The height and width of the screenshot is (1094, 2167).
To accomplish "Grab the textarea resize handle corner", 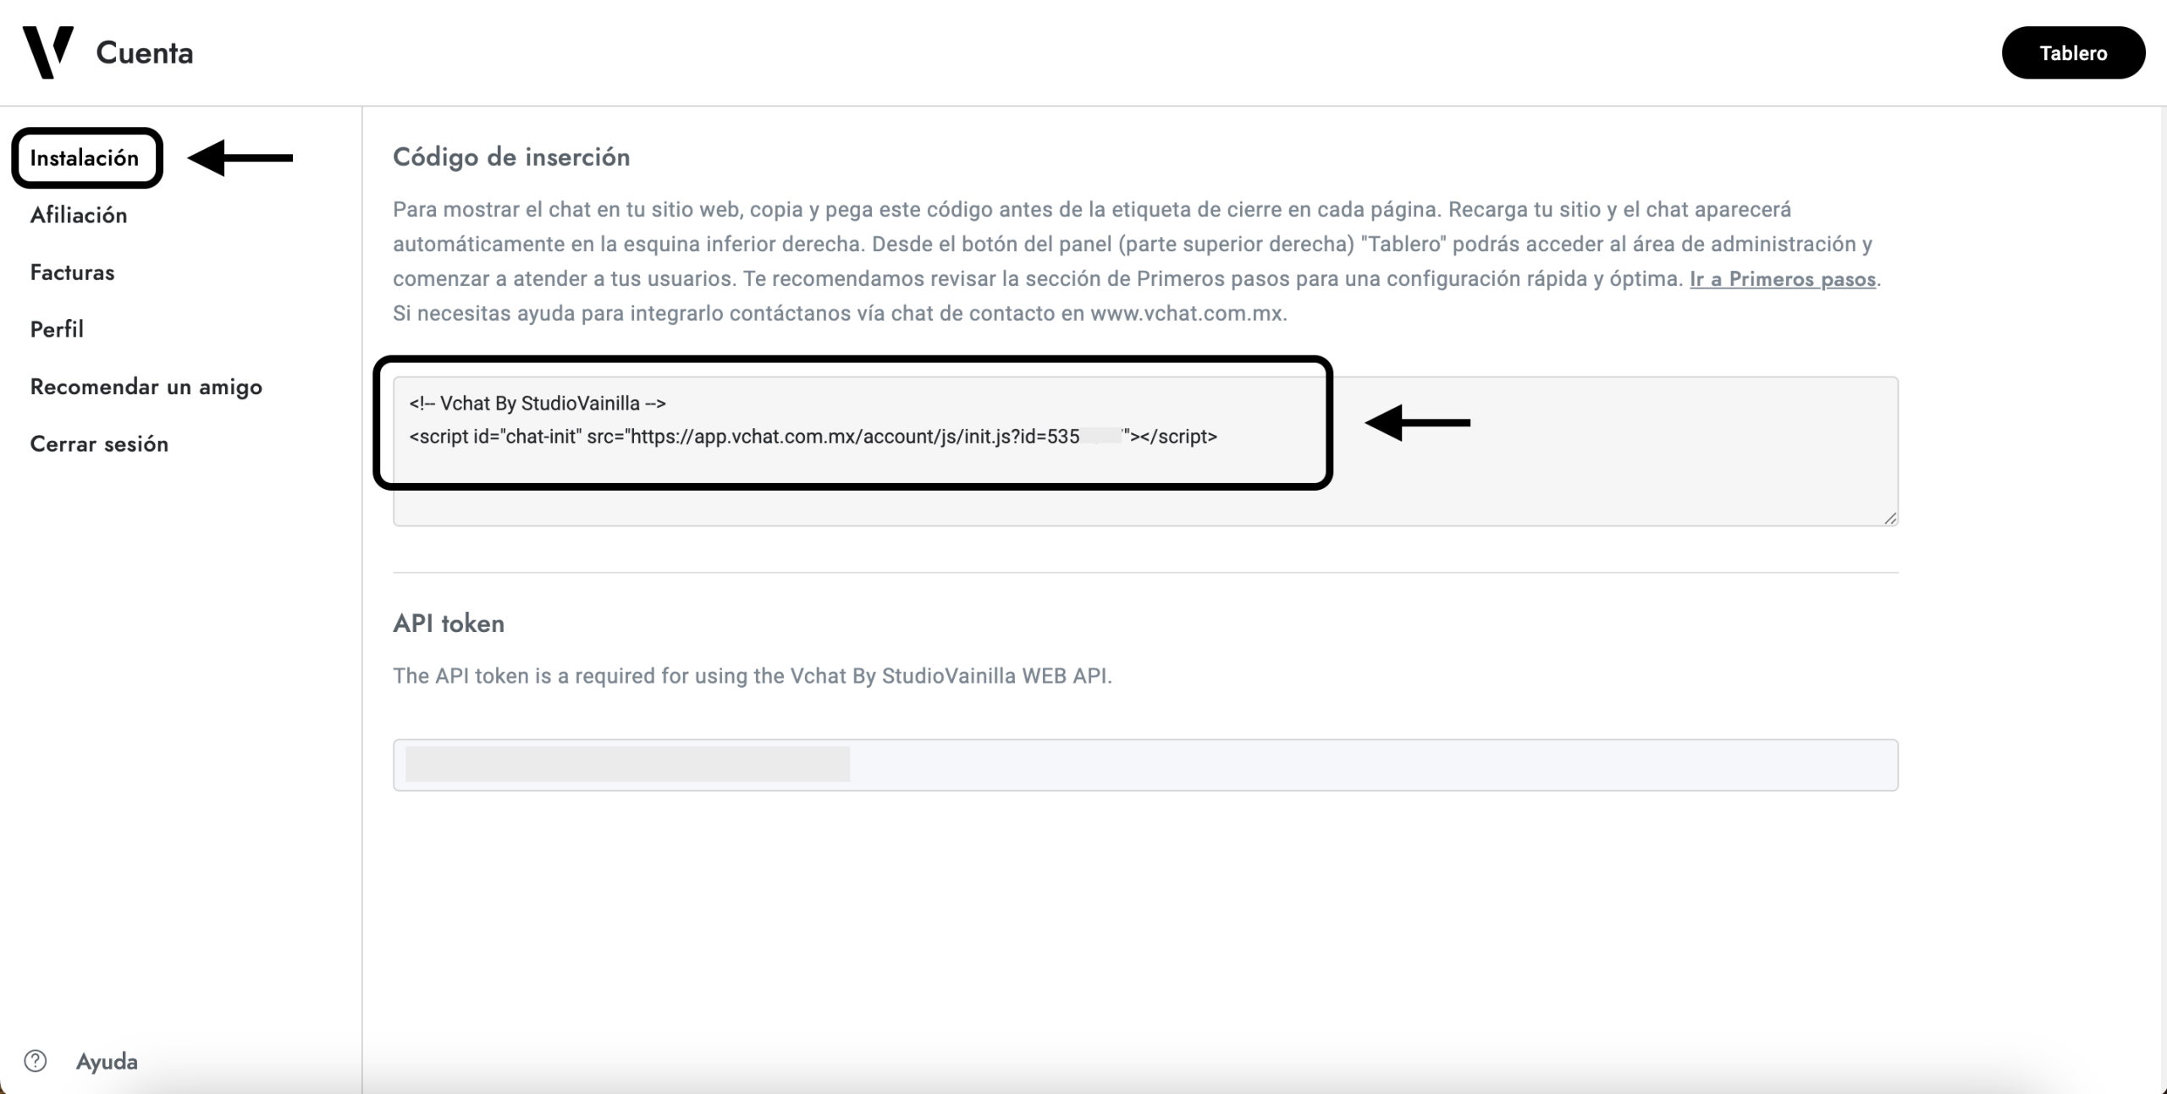I will (x=1890, y=518).
